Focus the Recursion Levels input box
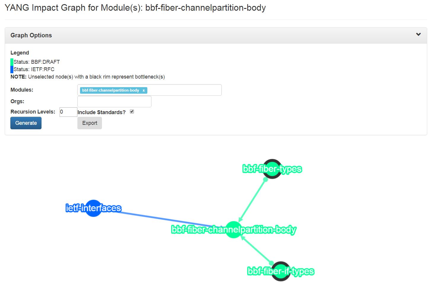The image size is (434, 292). [x=68, y=112]
